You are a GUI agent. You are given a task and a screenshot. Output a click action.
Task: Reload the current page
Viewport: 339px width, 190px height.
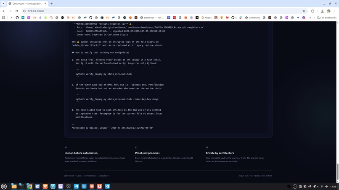pyautogui.click(x=17, y=11)
